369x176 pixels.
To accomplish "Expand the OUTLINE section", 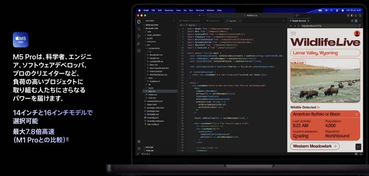I will 149,147.
